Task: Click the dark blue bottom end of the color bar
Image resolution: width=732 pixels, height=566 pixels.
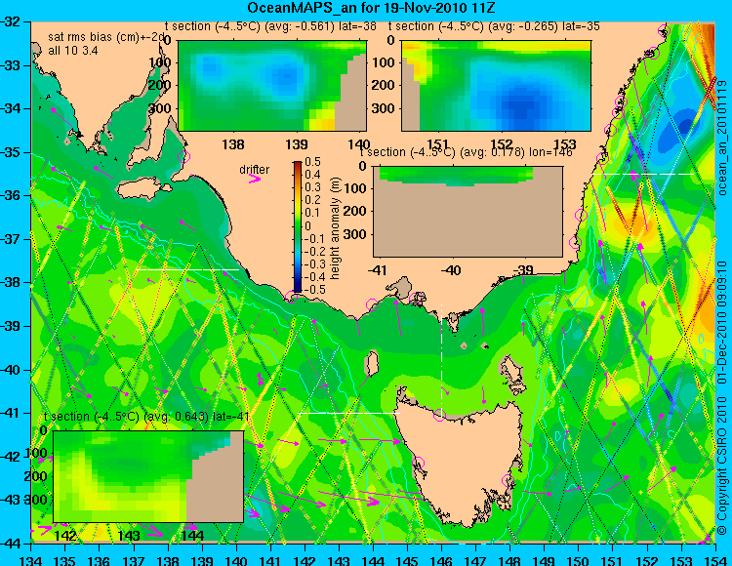Action: (298, 288)
